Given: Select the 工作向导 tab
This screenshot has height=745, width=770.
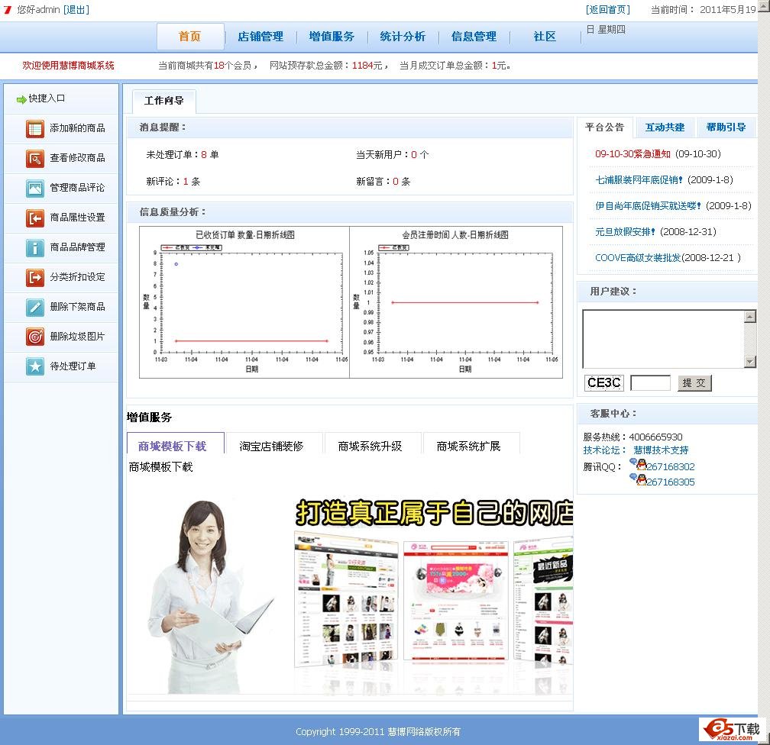Looking at the screenshot, I should click(x=164, y=101).
